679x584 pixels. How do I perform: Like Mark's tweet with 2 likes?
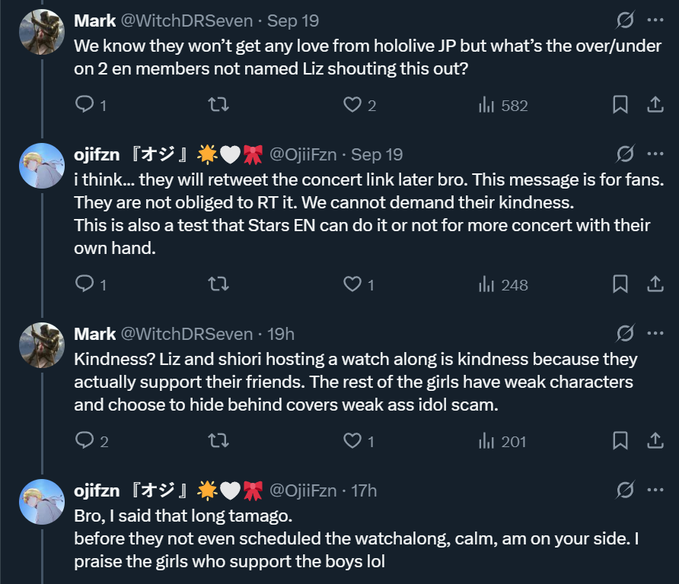point(352,105)
